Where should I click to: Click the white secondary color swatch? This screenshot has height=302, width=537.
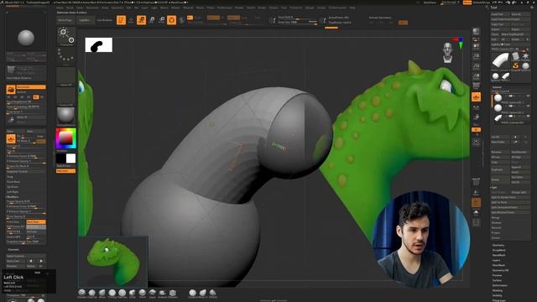[x=70, y=159]
